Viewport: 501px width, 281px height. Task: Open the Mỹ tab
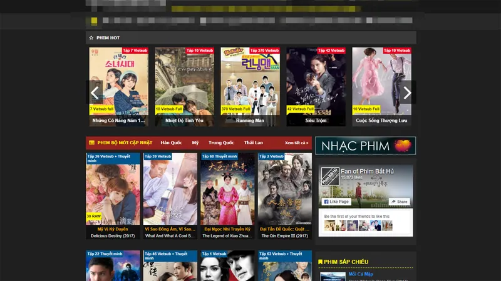point(195,143)
